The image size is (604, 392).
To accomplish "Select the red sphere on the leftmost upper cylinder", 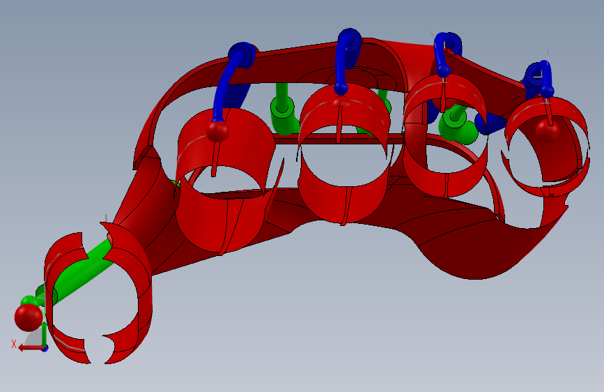I will point(217,131).
